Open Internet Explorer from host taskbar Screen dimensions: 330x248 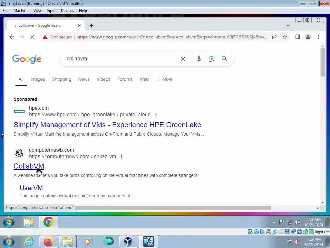[29, 242]
